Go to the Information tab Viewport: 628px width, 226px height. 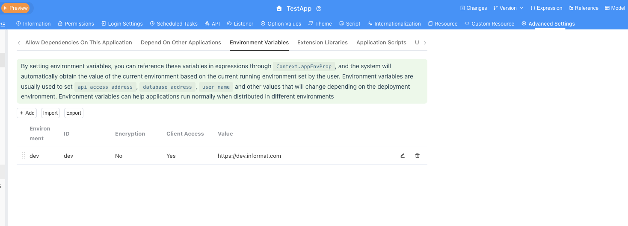[33, 24]
